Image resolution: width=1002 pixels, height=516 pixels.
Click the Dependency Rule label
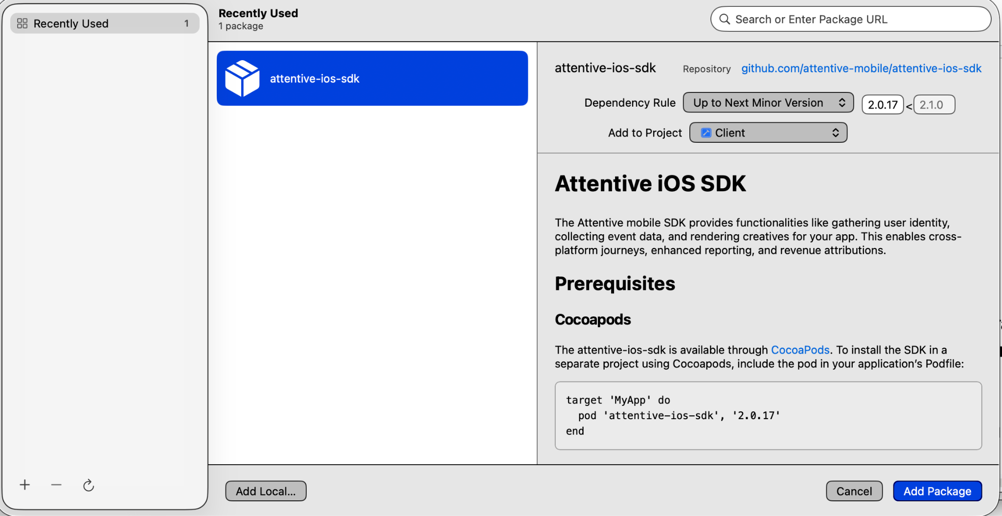click(630, 103)
